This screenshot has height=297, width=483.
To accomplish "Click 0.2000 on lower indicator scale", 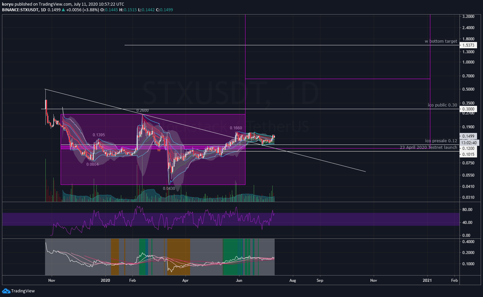I will pyautogui.click(x=468, y=253).
